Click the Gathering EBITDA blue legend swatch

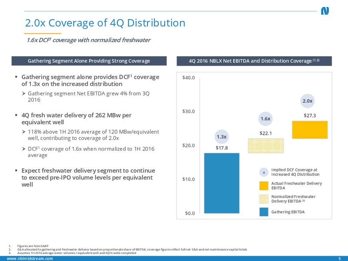click(264, 212)
